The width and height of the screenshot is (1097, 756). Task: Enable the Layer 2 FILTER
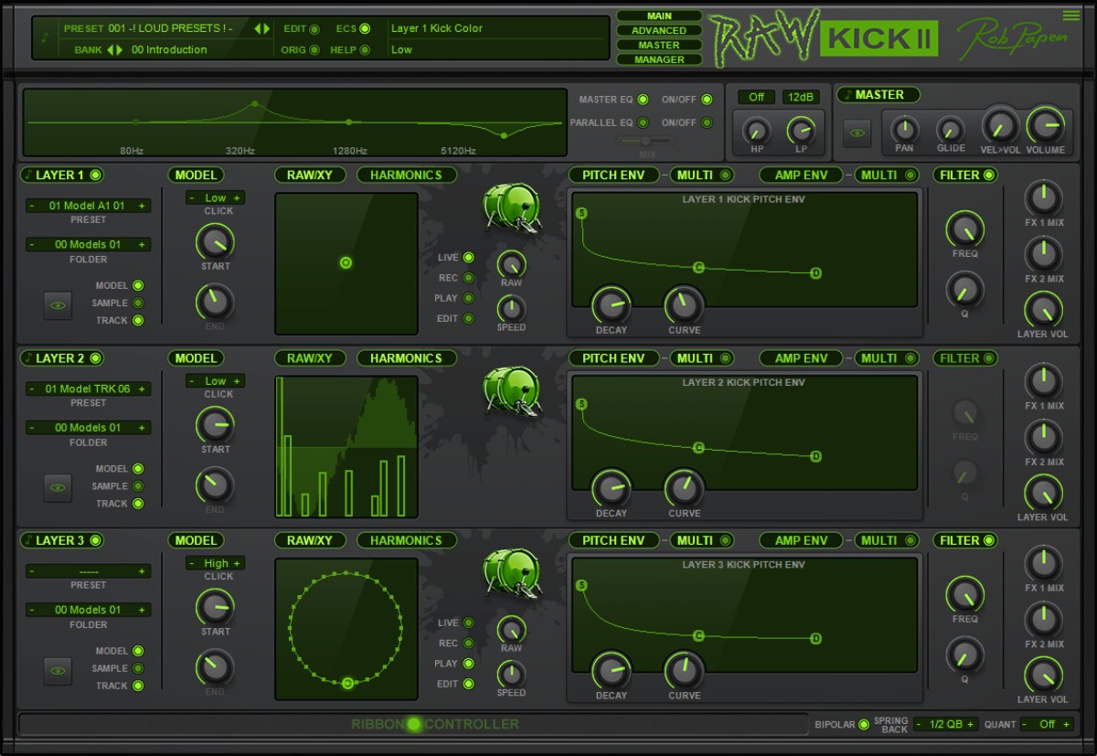coord(987,358)
